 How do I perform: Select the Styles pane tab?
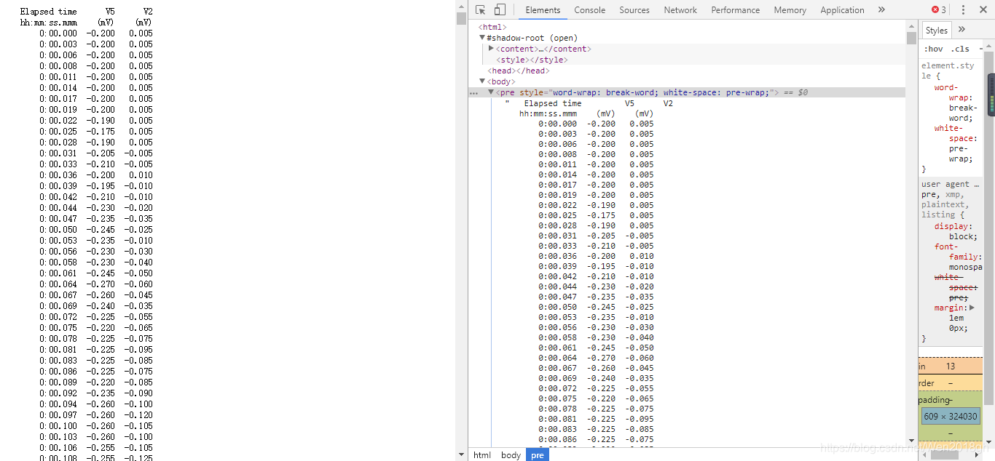937,30
